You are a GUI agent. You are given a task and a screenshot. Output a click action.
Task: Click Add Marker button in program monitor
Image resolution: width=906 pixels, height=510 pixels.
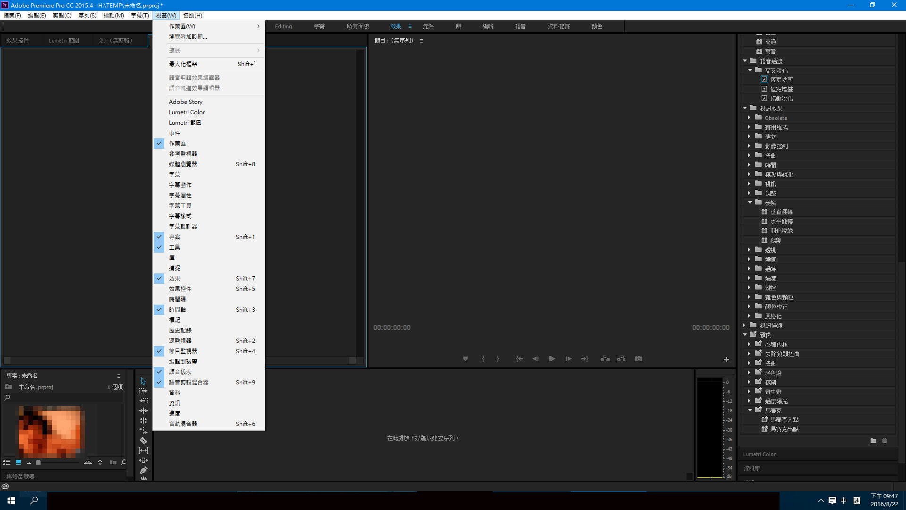point(465,359)
